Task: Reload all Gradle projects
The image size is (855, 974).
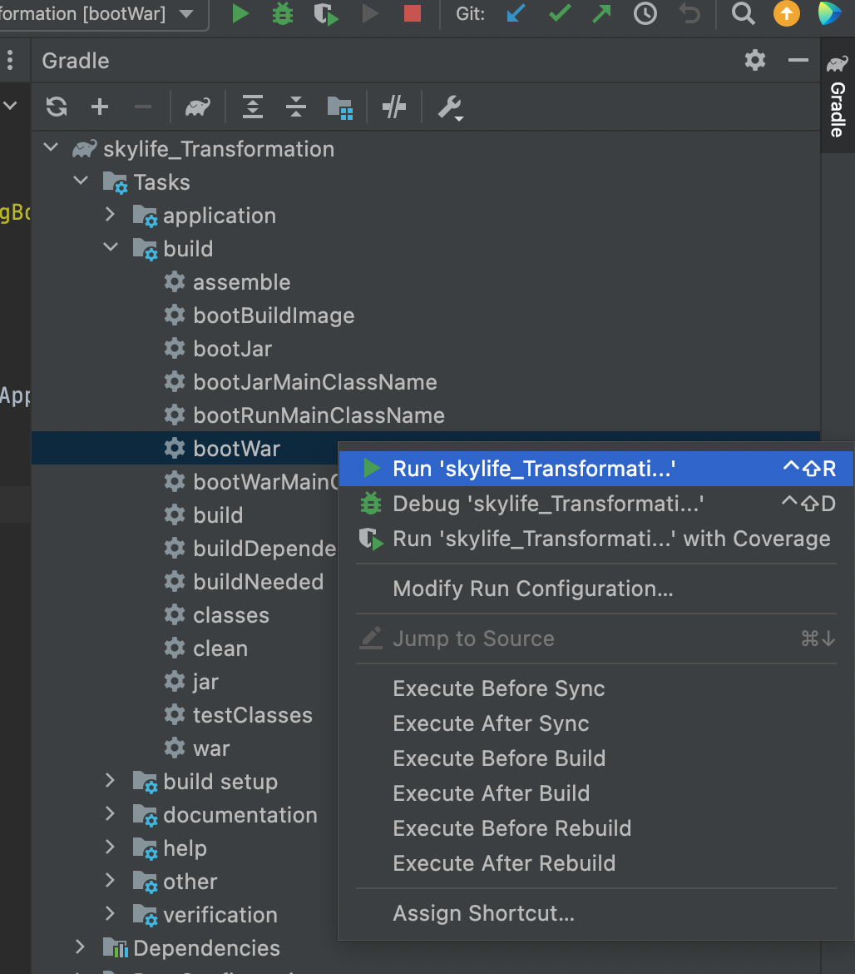Action: click(57, 107)
